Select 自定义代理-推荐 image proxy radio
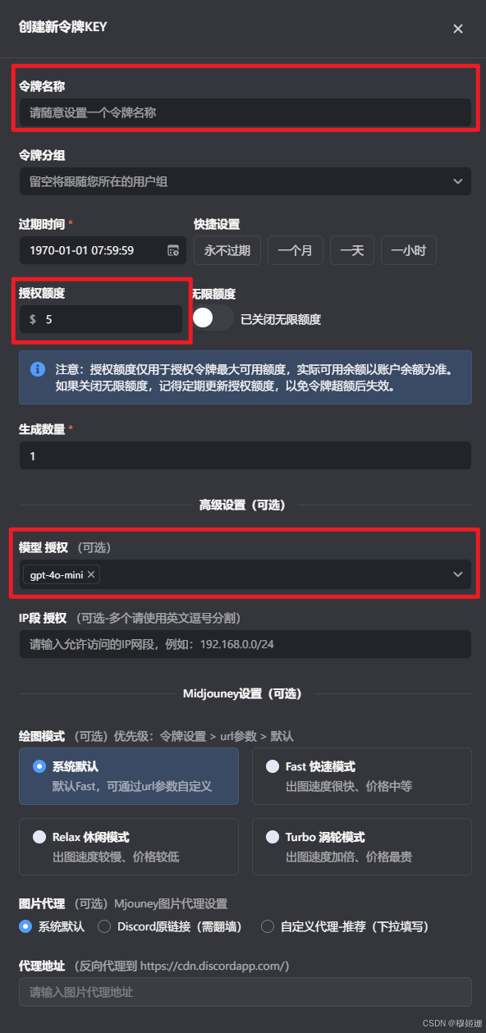The height and width of the screenshot is (1033, 486). pyautogui.click(x=268, y=926)
